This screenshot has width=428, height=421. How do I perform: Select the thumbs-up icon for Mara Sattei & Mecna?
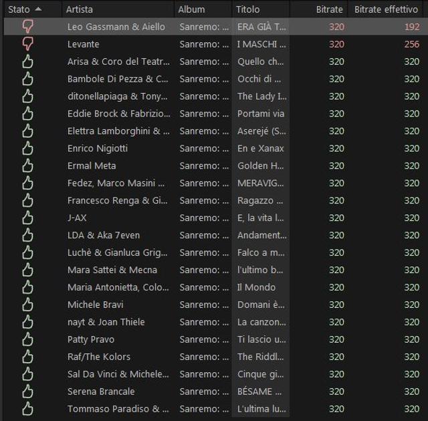click(27, 270)
